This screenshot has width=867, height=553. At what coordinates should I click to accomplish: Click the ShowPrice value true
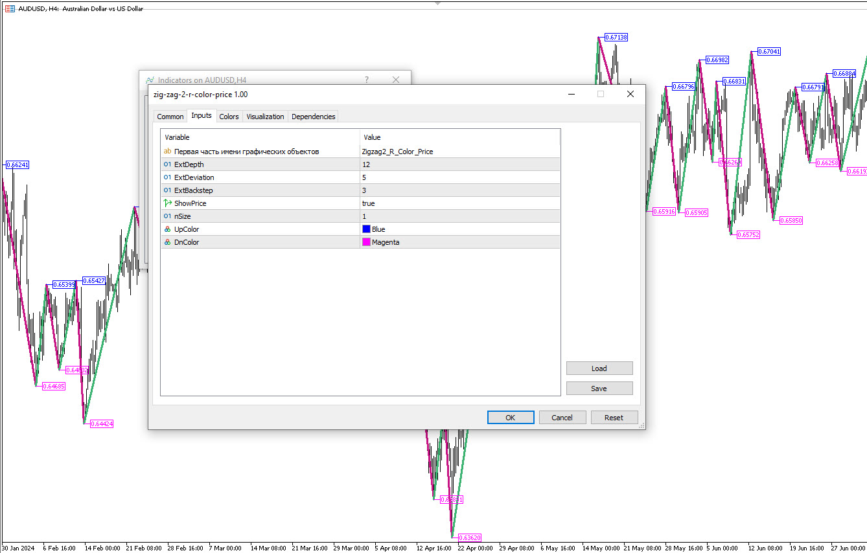[x=460, y=203]
